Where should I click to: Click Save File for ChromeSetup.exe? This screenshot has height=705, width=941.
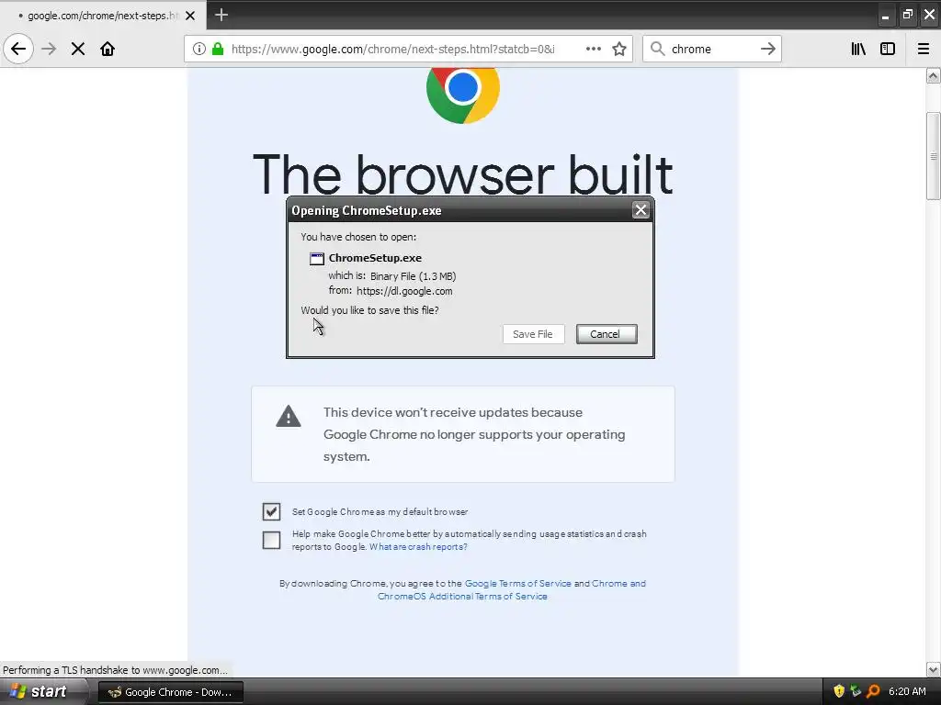point(533,334)
